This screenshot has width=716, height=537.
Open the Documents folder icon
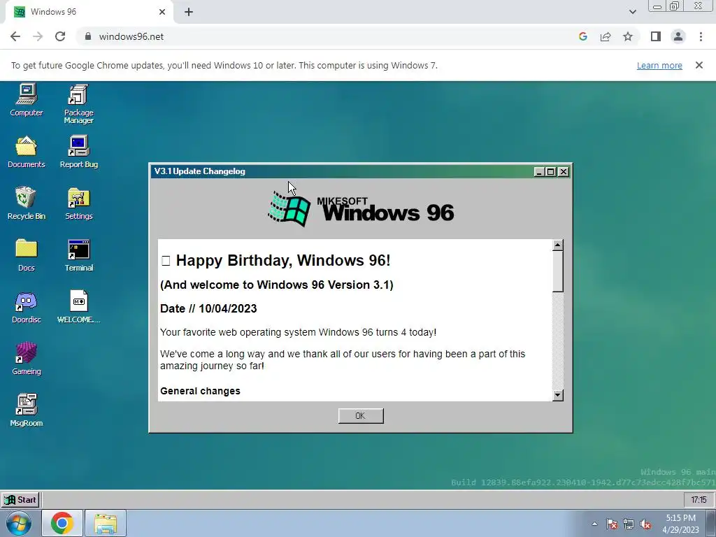coord(26,152)
